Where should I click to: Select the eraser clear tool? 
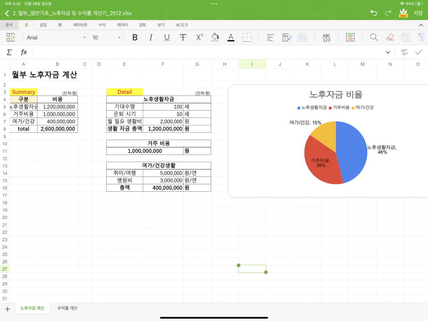pyautogui.click(x=390, y=37)
